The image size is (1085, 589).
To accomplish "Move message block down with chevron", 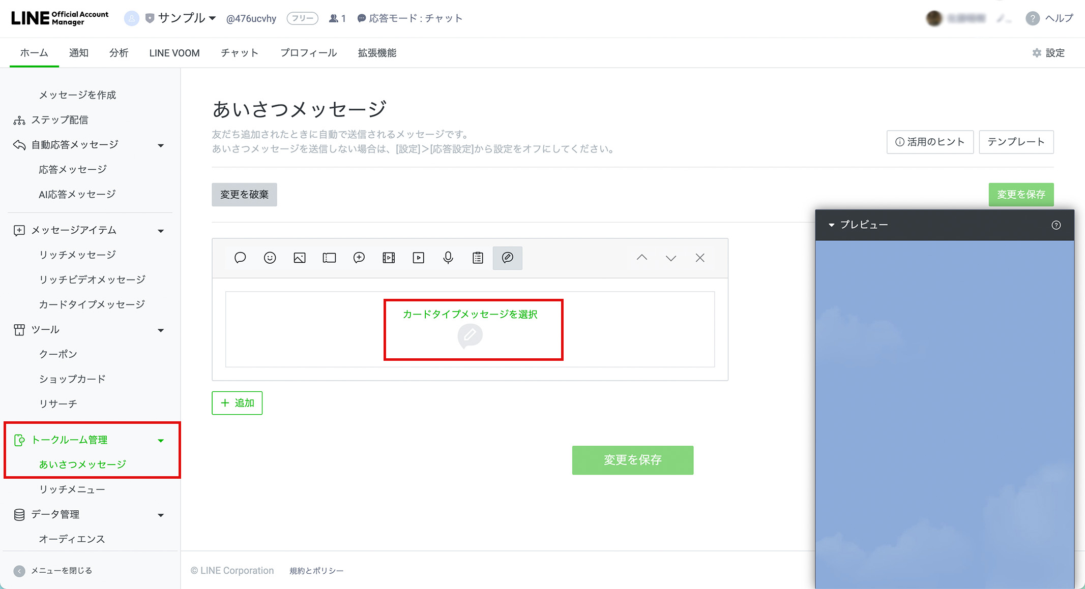I will (671, 258).
